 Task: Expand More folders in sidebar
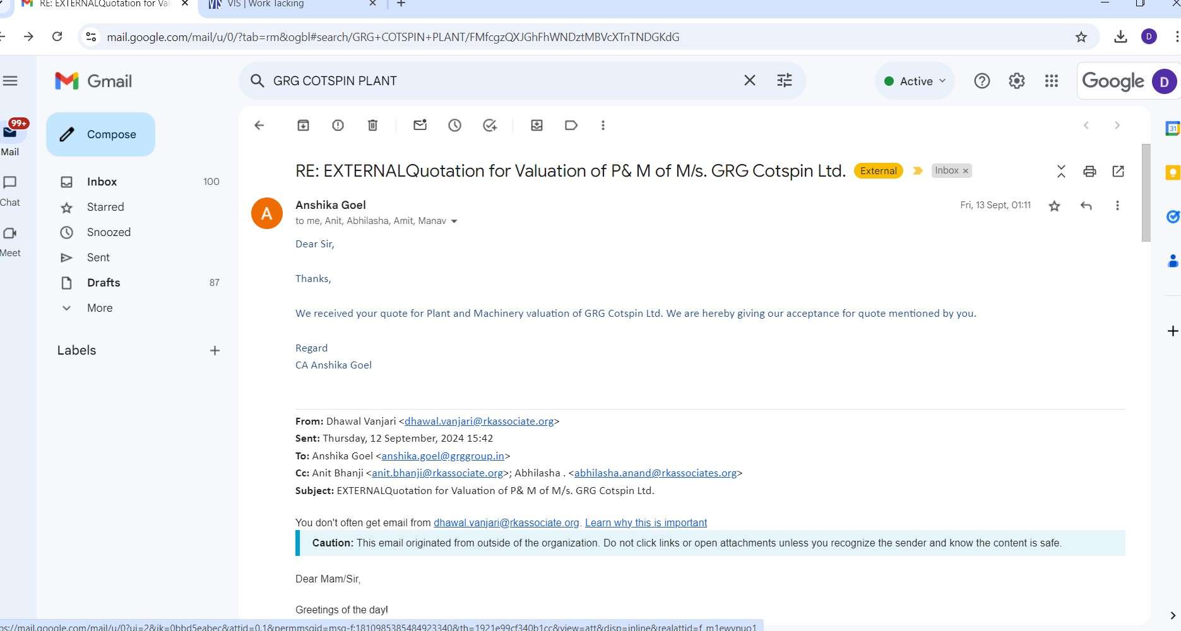click(99, 308)
